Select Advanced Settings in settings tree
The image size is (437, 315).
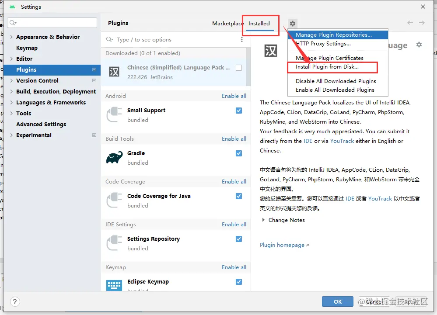pos(41,124)
